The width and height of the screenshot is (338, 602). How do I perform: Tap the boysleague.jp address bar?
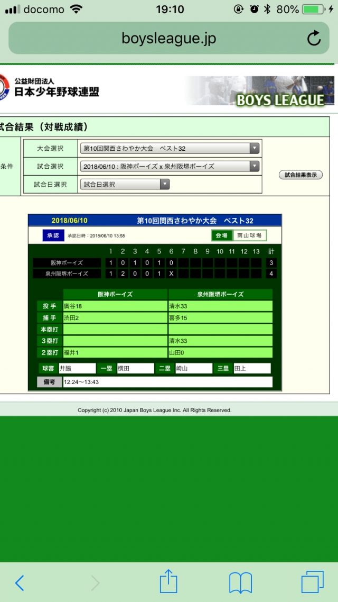pos(168,38)
